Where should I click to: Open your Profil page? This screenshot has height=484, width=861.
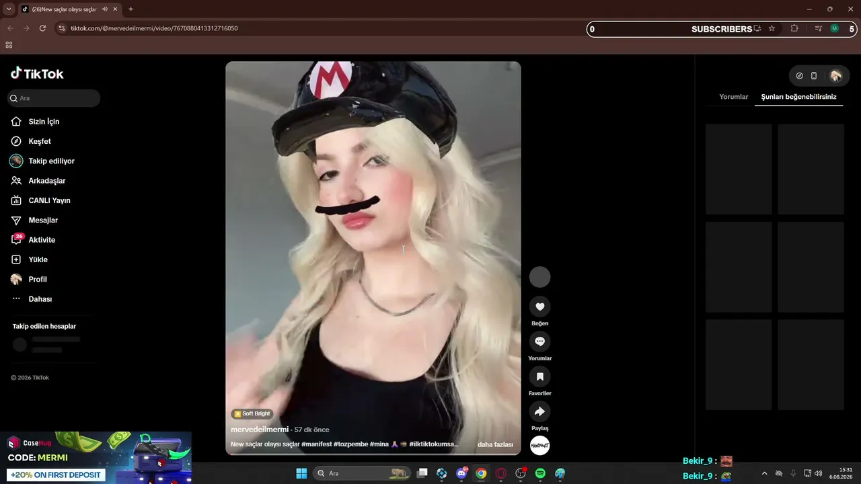coord(29,279)
